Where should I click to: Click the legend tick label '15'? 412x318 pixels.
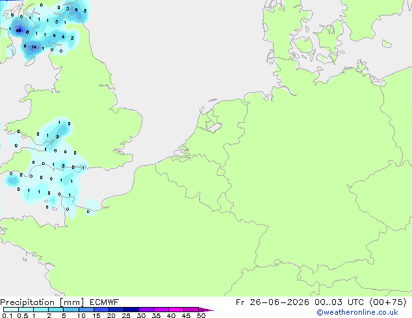[x=96, y=315]
